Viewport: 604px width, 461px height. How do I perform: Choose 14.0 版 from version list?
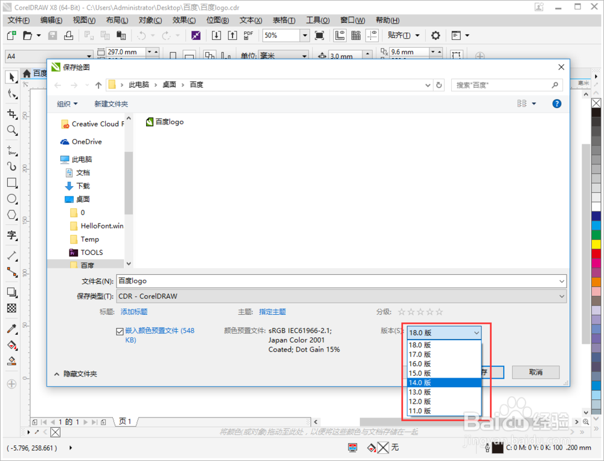[444, 382]
